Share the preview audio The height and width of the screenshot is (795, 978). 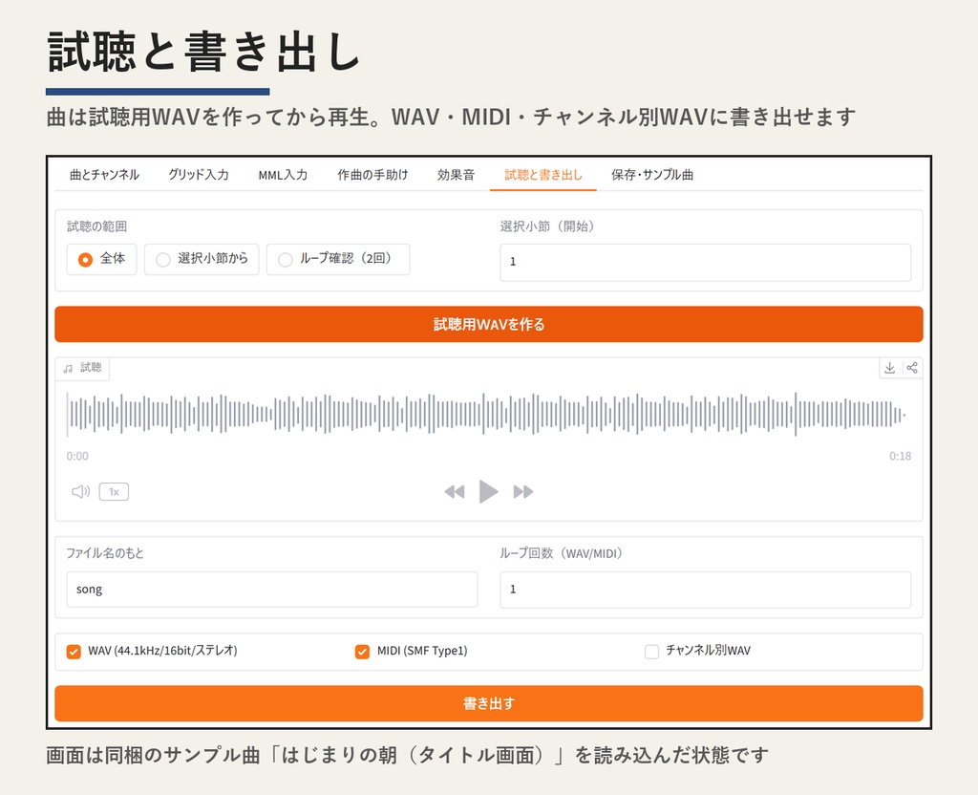coord(912,368)
